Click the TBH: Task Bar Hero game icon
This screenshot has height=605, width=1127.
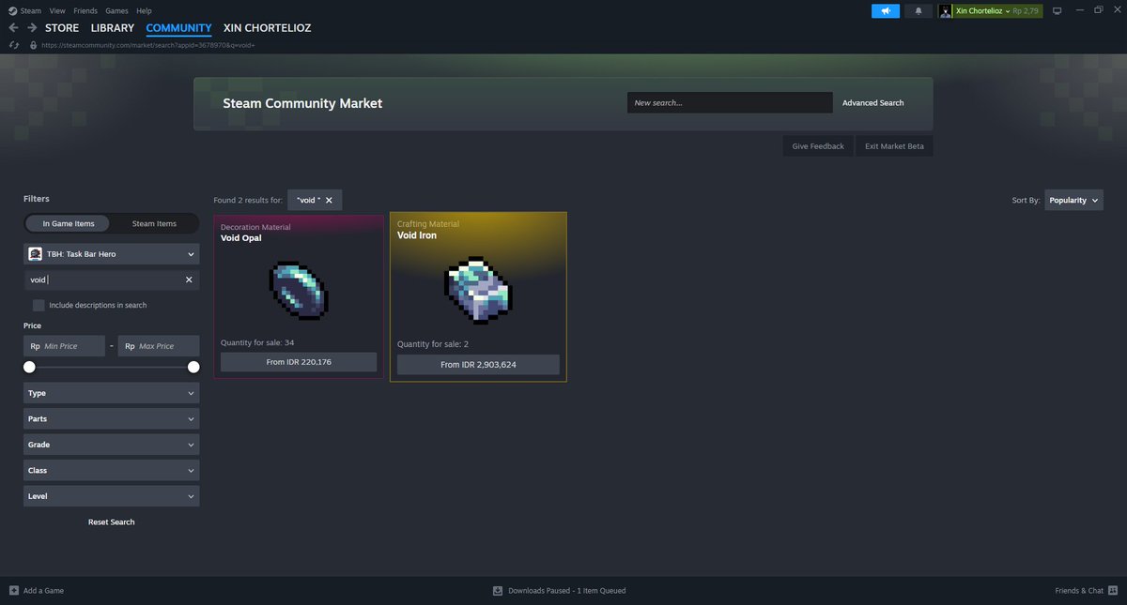click(35, 254)
